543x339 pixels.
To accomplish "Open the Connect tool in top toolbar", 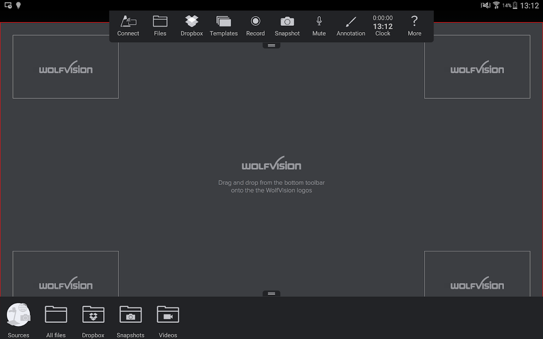I will tap(128, 26).
